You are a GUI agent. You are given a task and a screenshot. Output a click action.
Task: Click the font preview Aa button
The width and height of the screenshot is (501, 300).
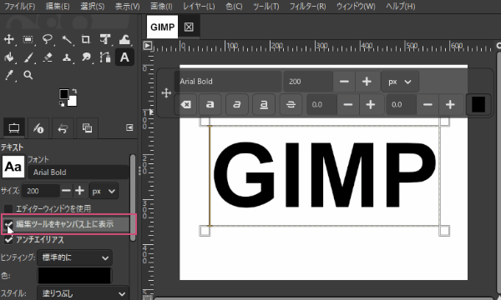coord(13,167)
